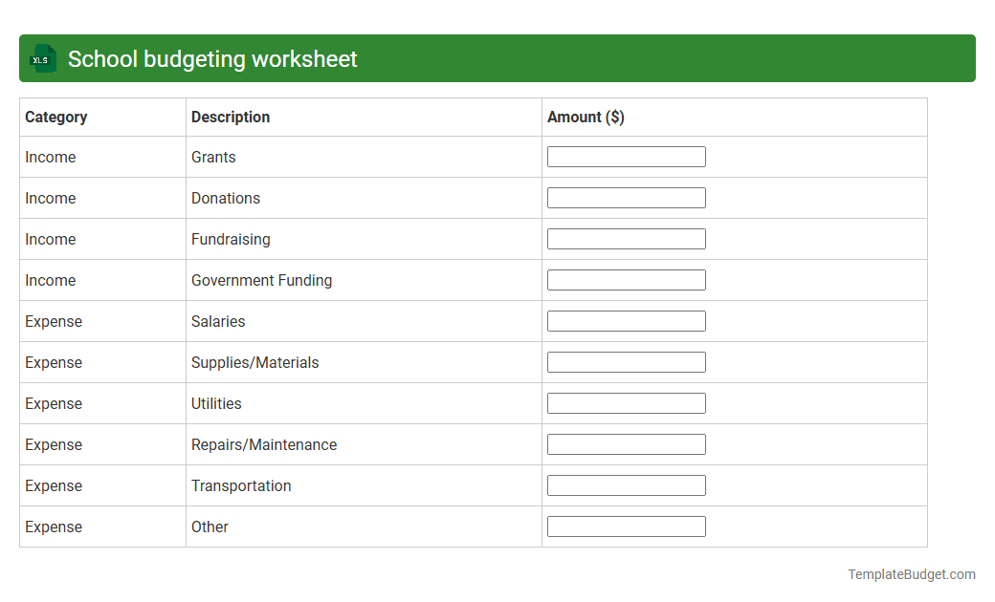Open the TemplateBudget.com link

(911, 574)
